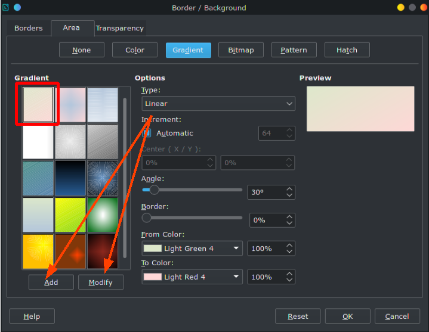Expand the To Color Light Red 4 dropdown
The height and width of the screenshot is (332, 429).
click(192, 277)
